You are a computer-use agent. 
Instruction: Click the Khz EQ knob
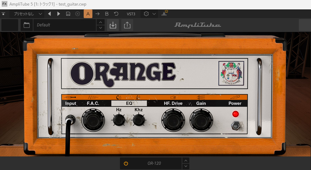click(139, 120)
